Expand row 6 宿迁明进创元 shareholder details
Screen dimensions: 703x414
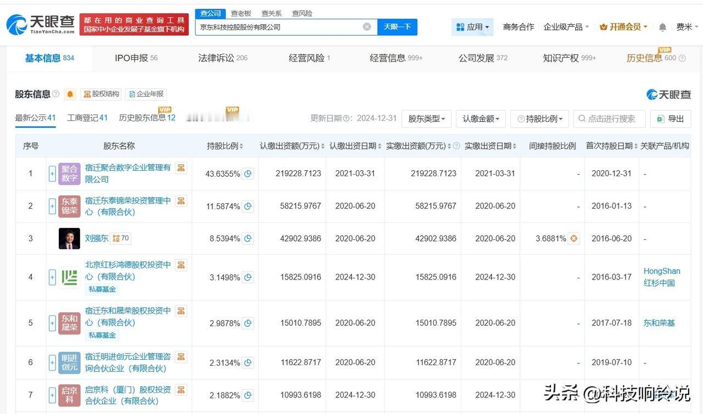point(52,362)
